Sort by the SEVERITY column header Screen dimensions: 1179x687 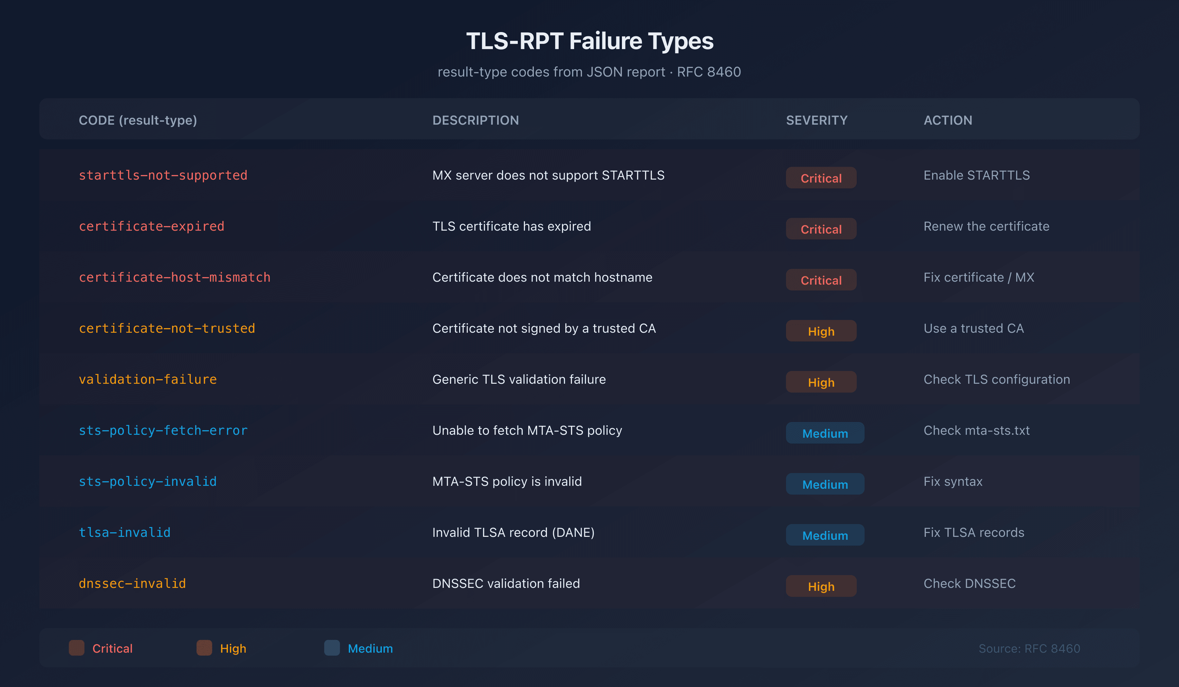pyautogui.click(x=816, y=120)
